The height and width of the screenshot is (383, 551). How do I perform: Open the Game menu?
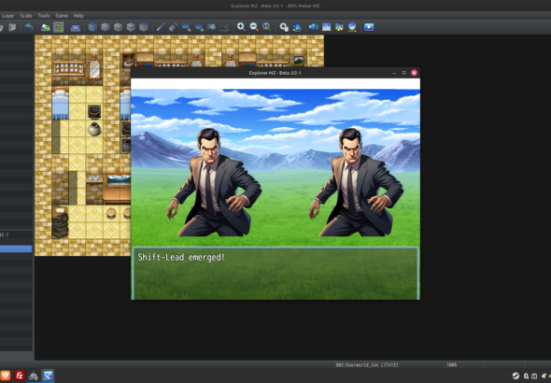62,16
